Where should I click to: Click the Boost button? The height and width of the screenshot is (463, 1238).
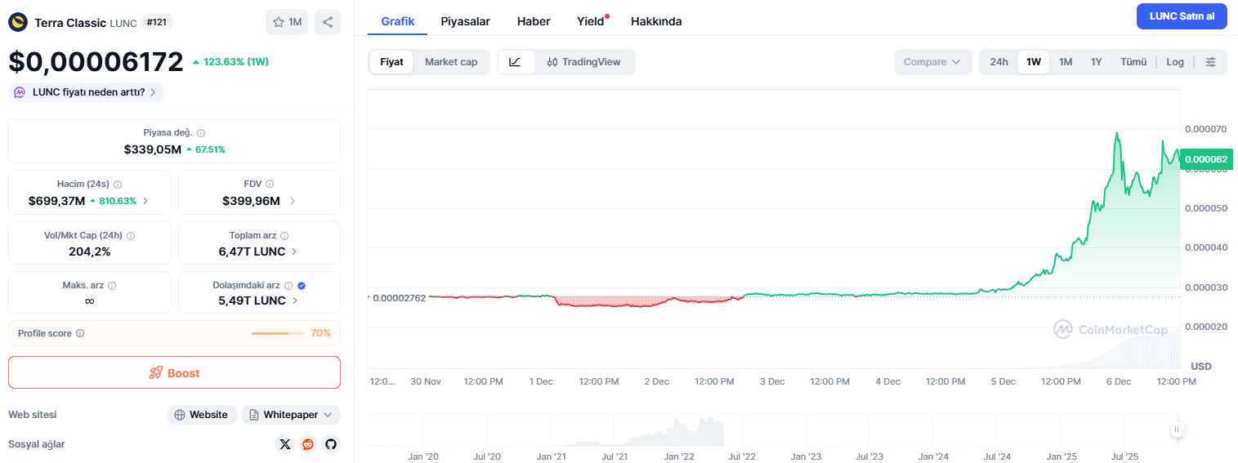[x=174, y=372]
